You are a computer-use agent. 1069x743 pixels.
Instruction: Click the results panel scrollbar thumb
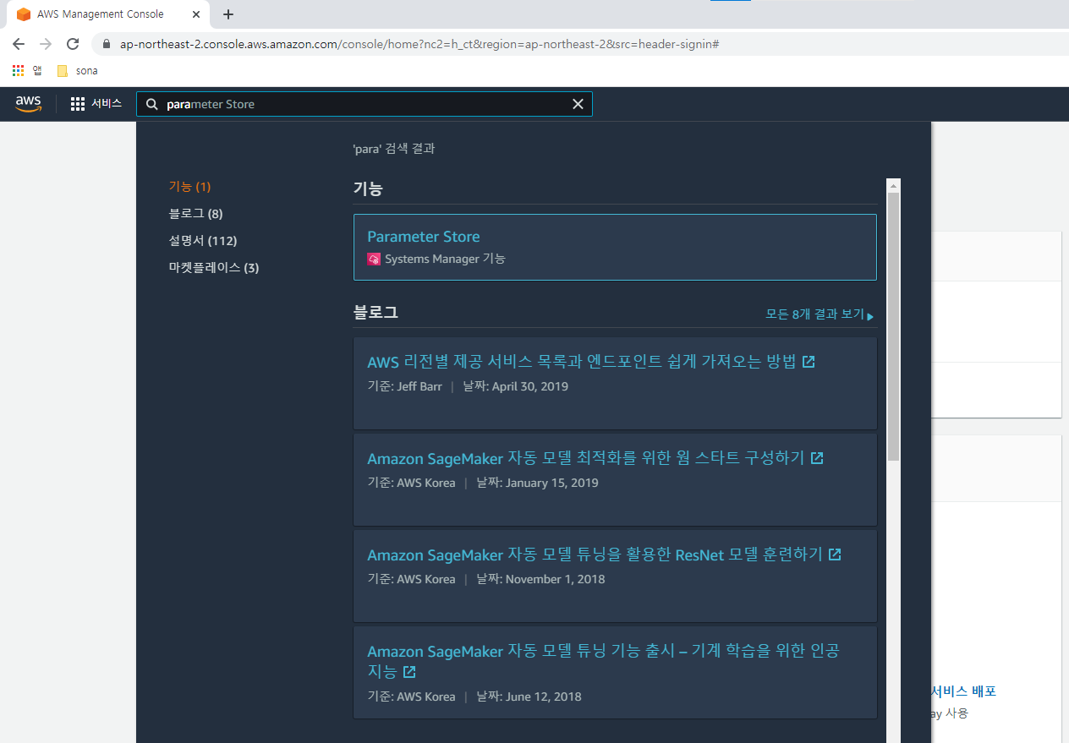894,326
